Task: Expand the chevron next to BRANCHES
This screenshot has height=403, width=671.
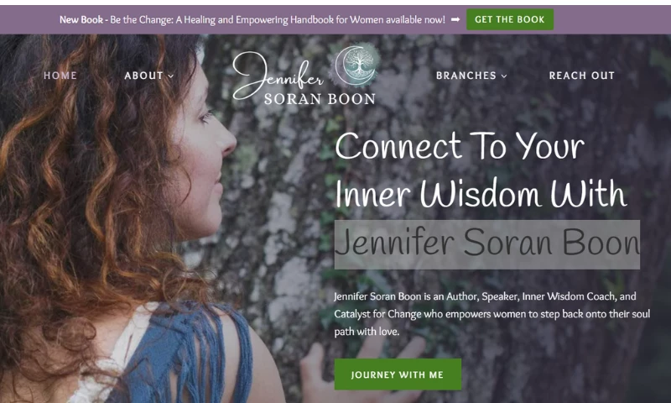Action: click(x=504, y=76)
